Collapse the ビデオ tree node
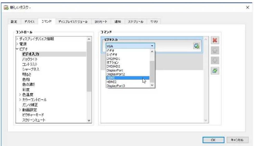Viewport: 254px width, 146px height. [x=17, y=49]
